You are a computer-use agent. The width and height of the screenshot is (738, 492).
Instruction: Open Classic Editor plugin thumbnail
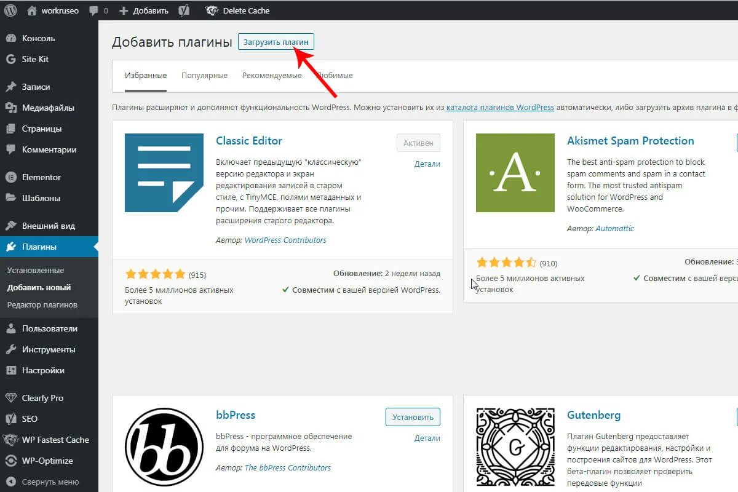pyautogui.click(x=164, y=173)
